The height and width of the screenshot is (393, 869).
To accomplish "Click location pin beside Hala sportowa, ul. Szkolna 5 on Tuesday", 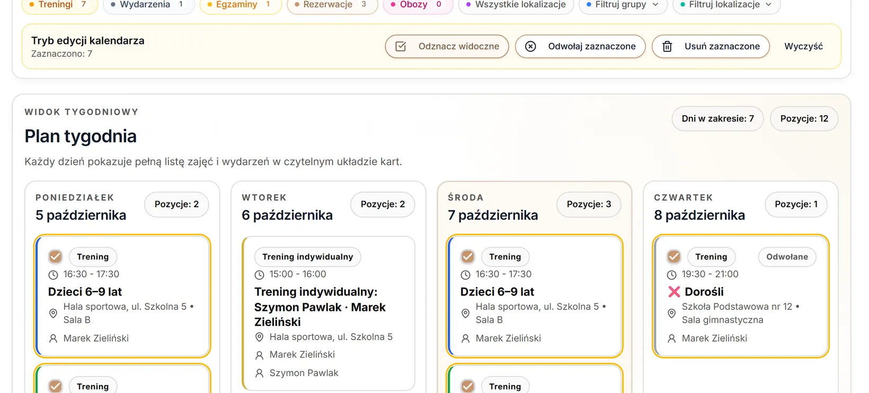I will click(259, 337).
